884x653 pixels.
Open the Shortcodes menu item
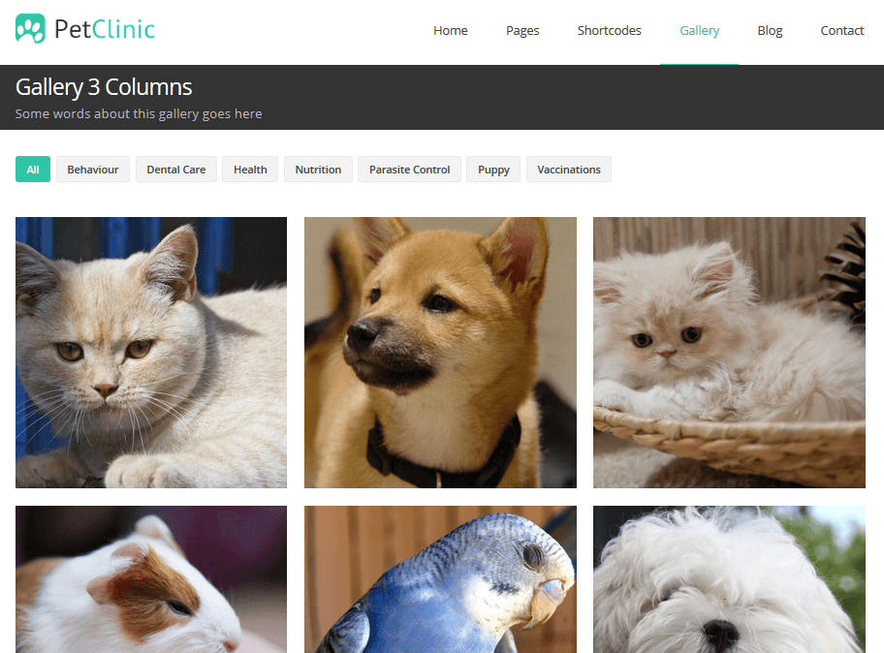point(610,30)
